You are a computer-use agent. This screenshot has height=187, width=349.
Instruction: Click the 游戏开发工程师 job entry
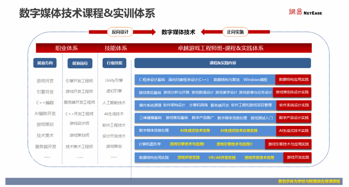pos(79,92)
